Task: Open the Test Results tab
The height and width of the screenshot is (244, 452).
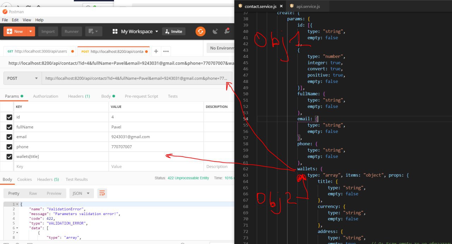Action: point(77,179)
